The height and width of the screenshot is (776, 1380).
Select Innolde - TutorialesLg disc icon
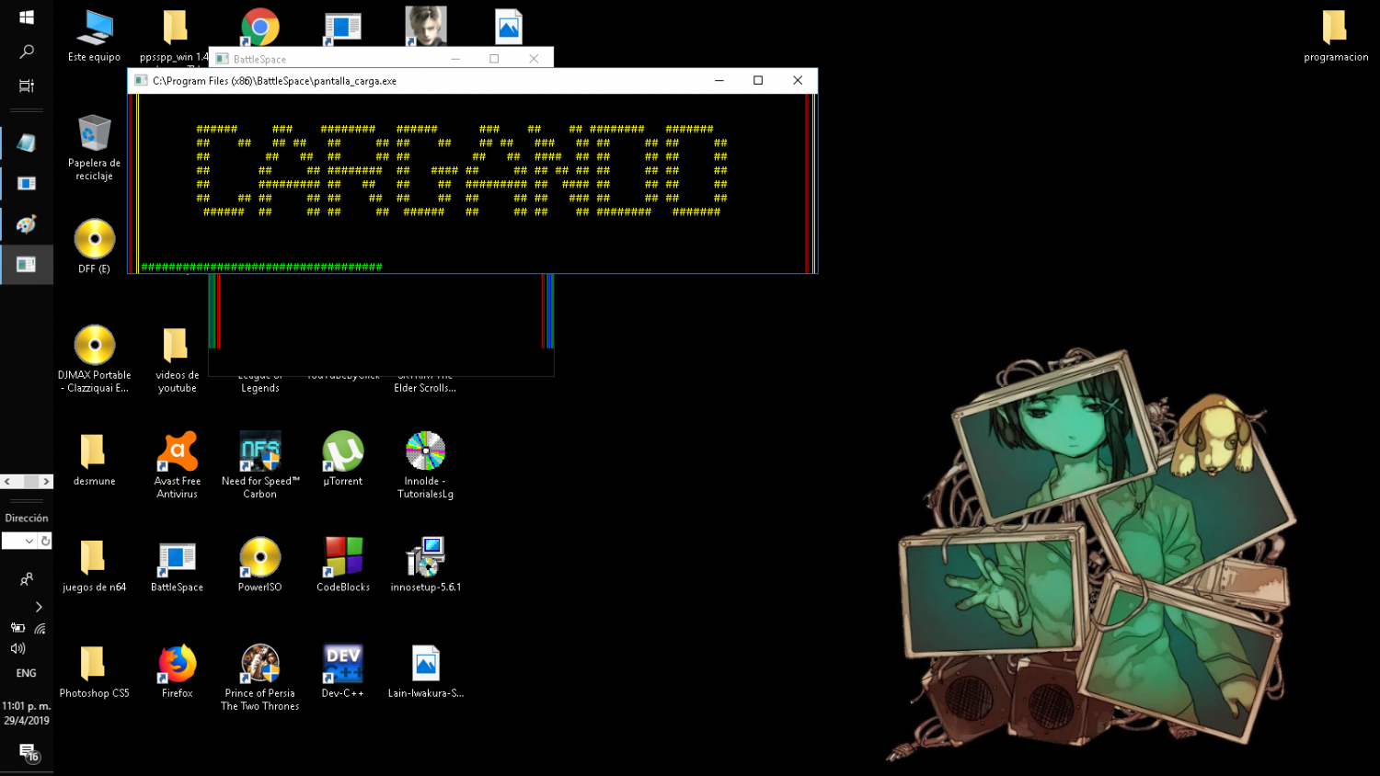pyautogui.click(x=425, y=465)
